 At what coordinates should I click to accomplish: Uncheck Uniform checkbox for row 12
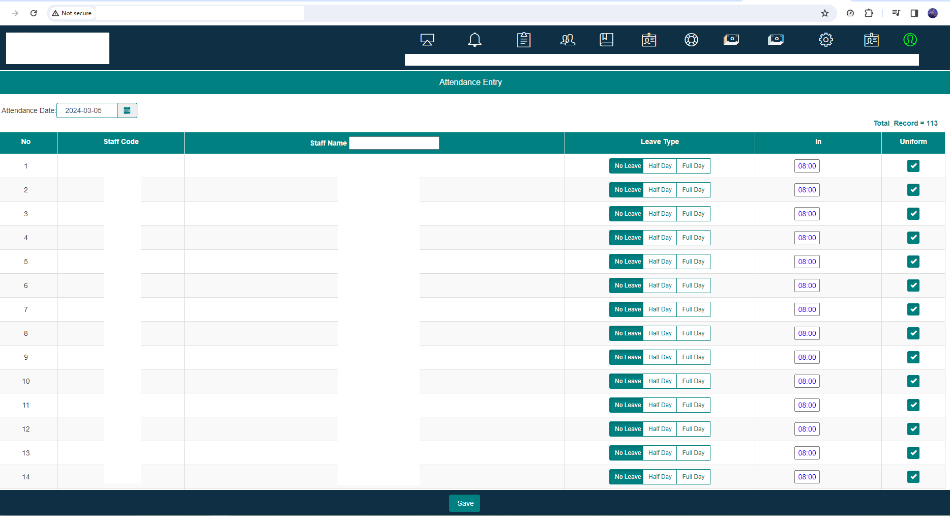point(913,429)
